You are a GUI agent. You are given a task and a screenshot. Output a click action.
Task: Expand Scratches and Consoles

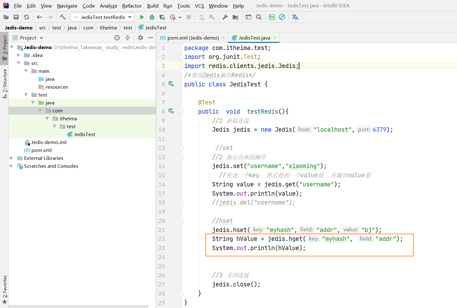[11, 166]
